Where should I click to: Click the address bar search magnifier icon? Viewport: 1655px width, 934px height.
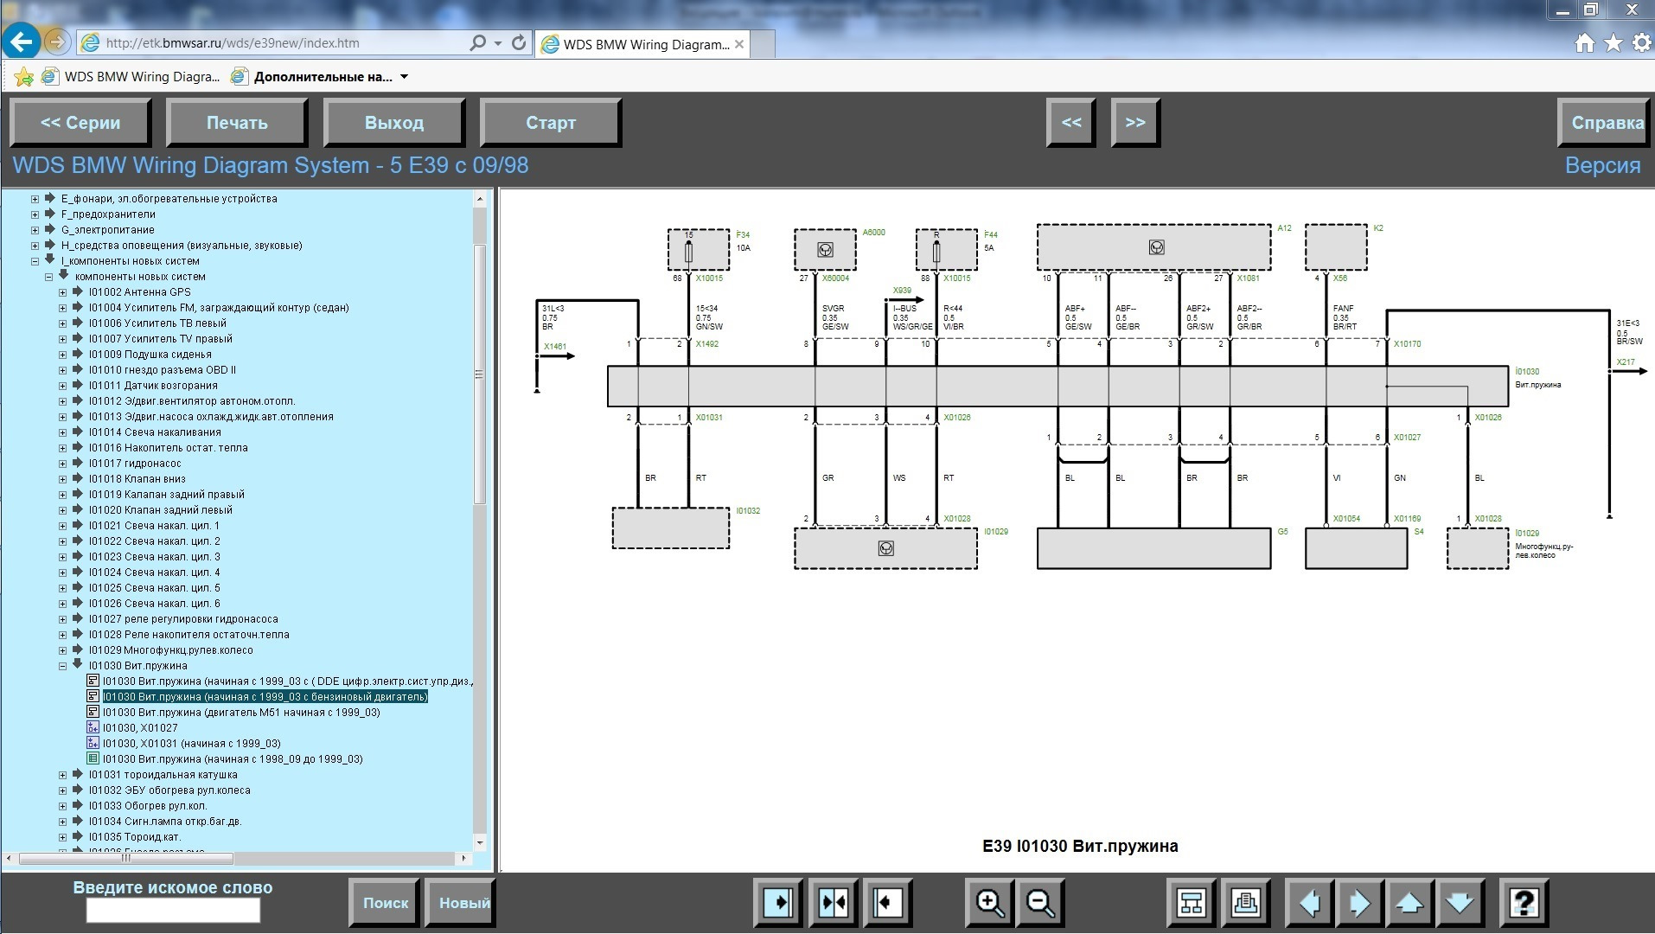tap(477, 42)
